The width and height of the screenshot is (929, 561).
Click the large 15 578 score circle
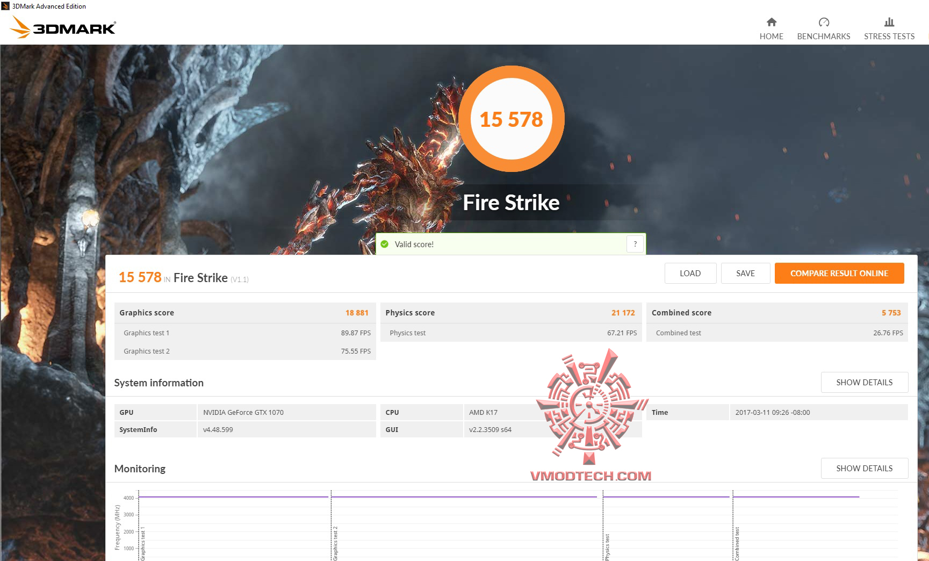[511, 119]
